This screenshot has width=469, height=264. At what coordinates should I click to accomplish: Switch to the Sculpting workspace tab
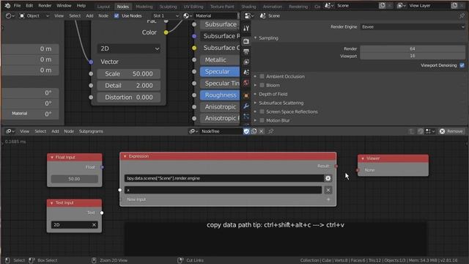(168, 7)
